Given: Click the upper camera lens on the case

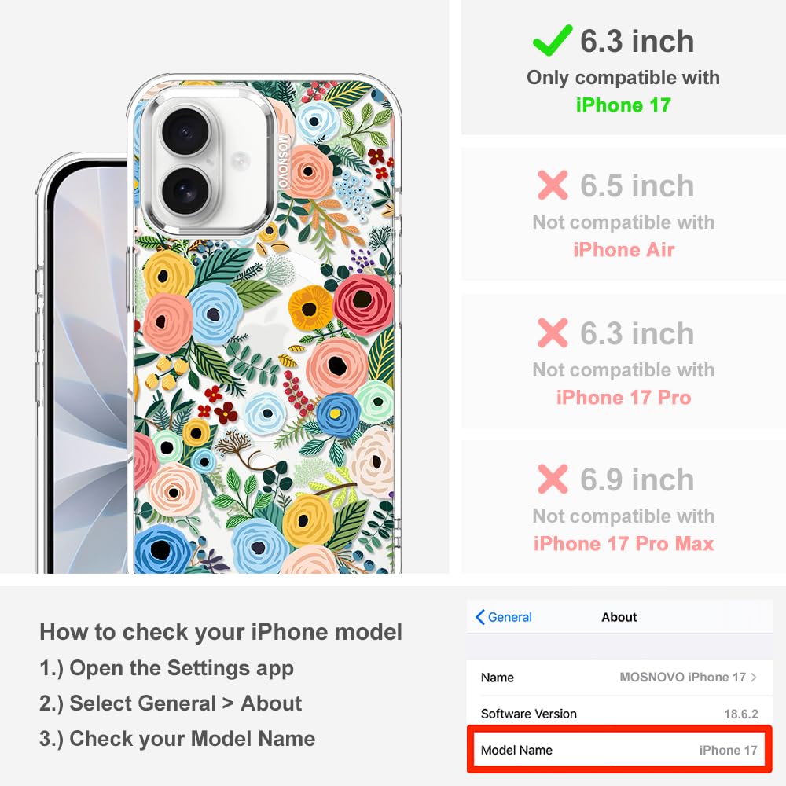Looking at the screenshot, I should (x=186, y=133).
